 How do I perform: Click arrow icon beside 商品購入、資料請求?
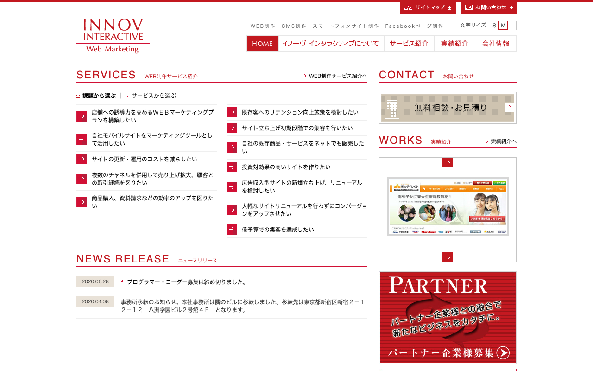coord(82,202)
